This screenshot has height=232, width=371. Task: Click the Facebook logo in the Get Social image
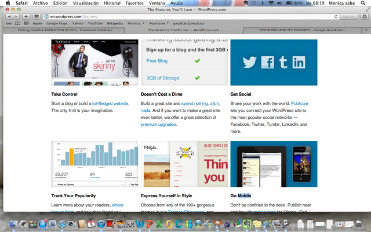coord(268,62)
